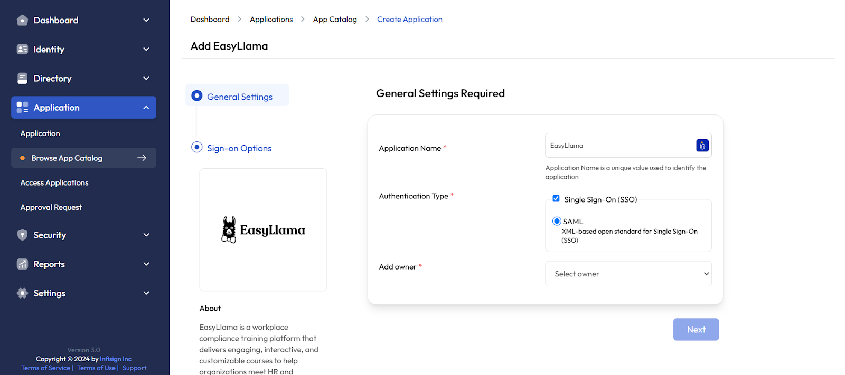845x375 pixels.
Task: Expand the Settings menu chevron
Action: click(x=146, y=293)
